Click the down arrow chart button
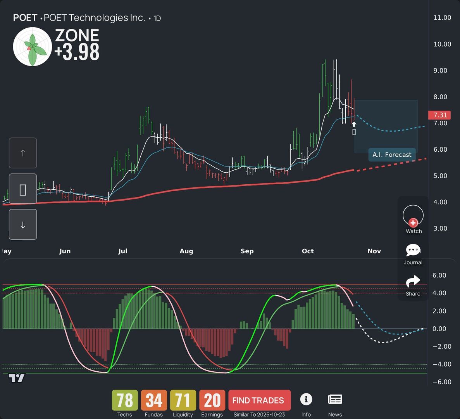Screen dimensions: 460x419 tap(23, 224)
